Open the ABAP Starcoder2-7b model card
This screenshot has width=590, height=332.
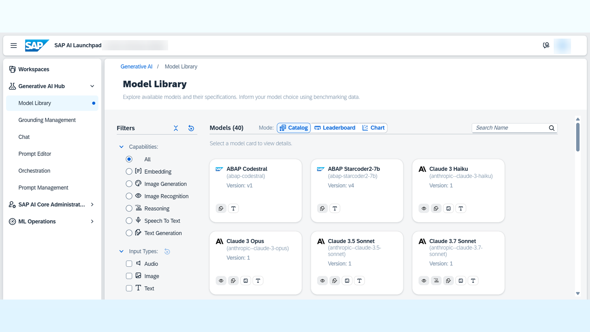tap(357, 191)
